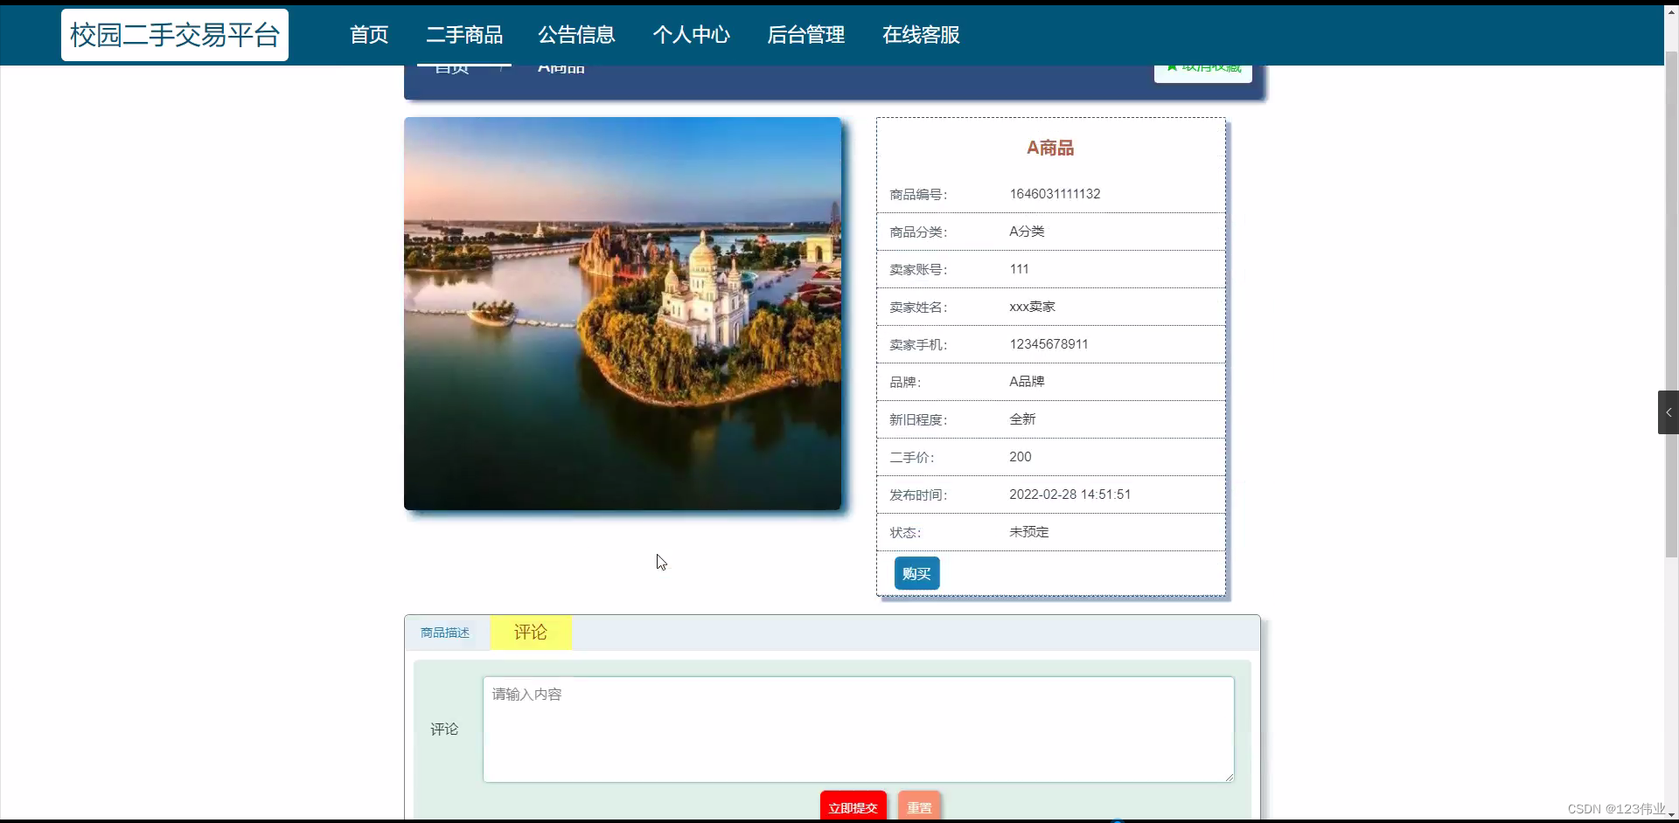The width and height of the screenshot is (1679, 823).
Task: Switch to the 商品描述 tab
Action: pos(446,632)
